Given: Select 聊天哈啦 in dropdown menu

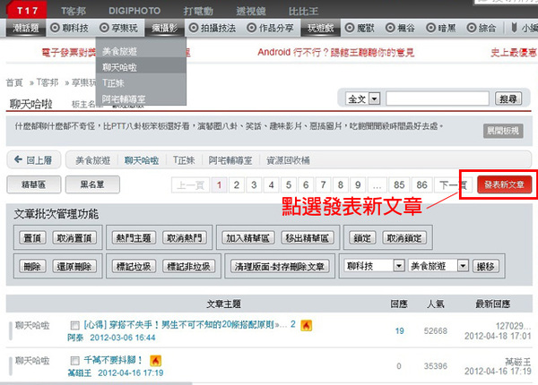Looking at the screenshot, I should click(x=141, y=67).
